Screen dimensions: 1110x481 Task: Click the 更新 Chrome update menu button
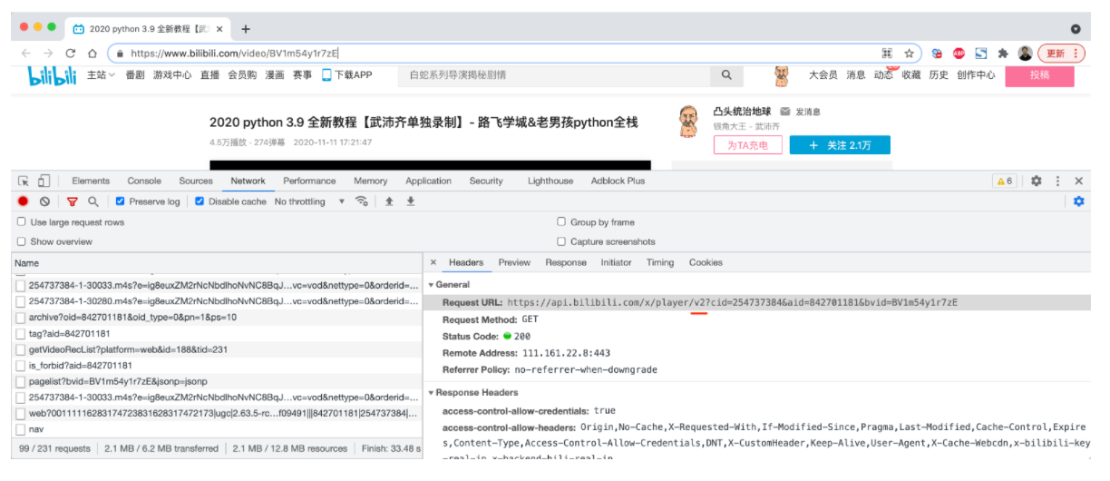[1060, 54]
